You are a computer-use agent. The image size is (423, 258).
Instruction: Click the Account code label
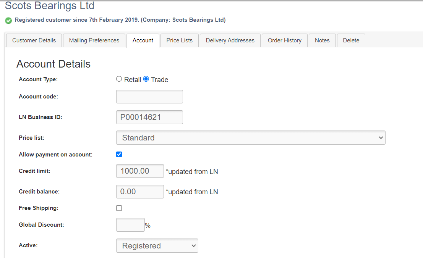(38, 97)
